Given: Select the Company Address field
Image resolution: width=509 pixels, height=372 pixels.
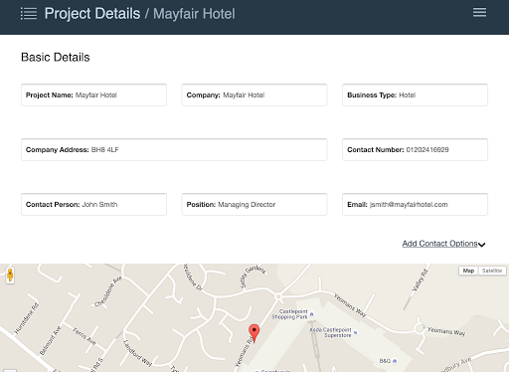Looking at the screenshot, I should 174,150.
